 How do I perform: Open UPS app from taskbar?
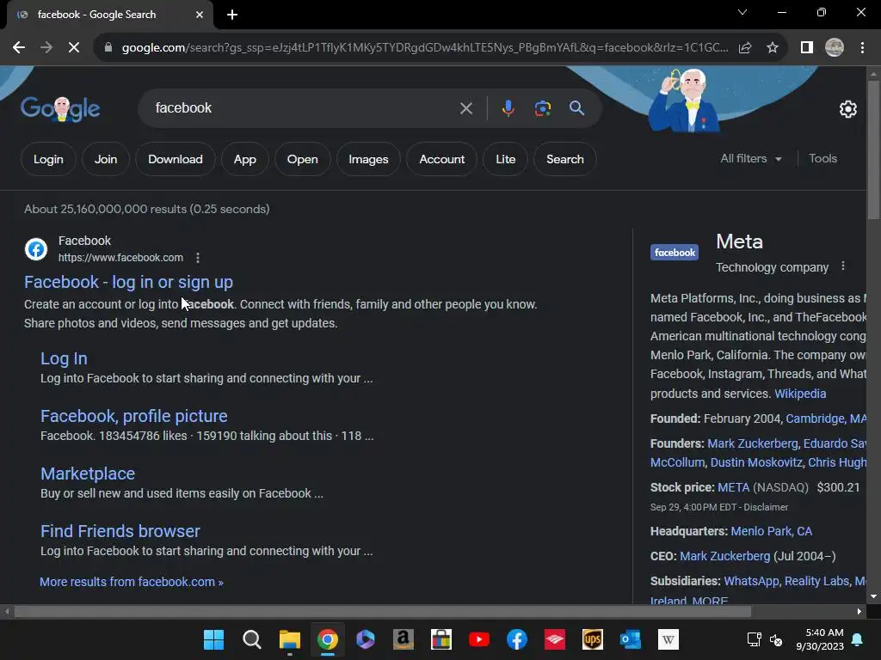(593, 639)
